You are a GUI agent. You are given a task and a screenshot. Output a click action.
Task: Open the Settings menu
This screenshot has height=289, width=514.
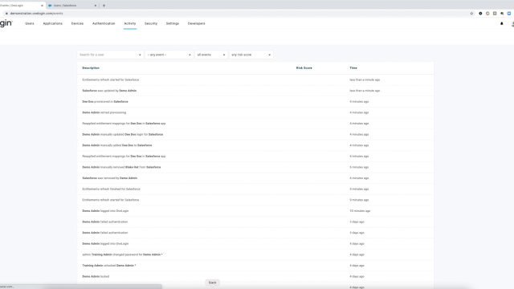pos(173,23)
